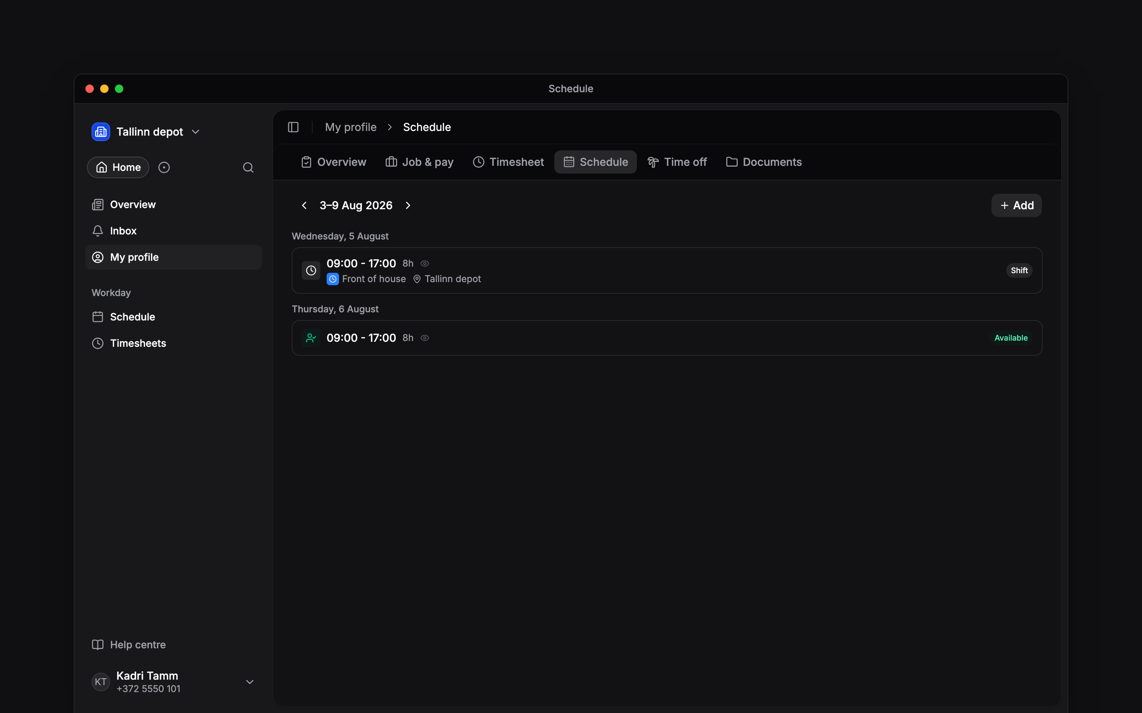The height and width of the screenshot is (713, 1142).
Task: Open Schedule under Workday in sidebar
Action: [x=173, y=317]
